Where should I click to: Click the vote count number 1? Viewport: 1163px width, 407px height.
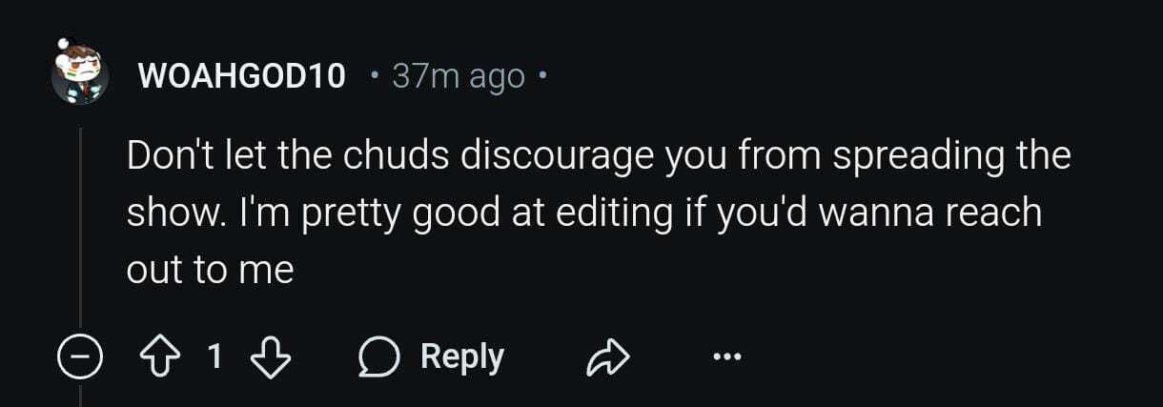215,357
